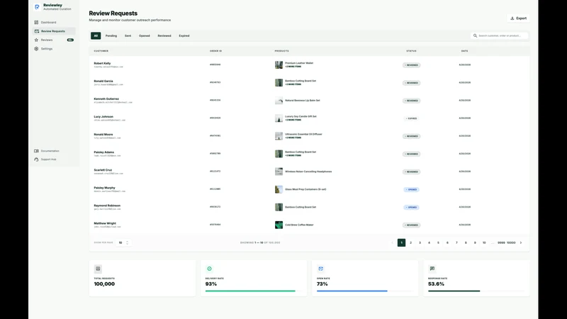Click the Reviews star icon
Viewport: 567px width, 319px height.
36,40
